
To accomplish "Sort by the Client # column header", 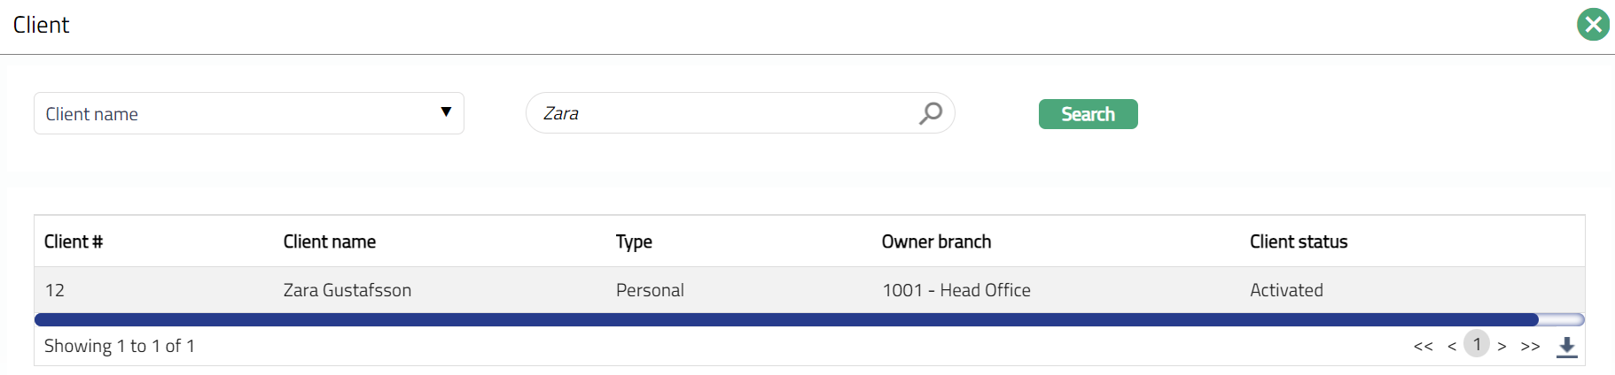I will click(x=74, y=242).
